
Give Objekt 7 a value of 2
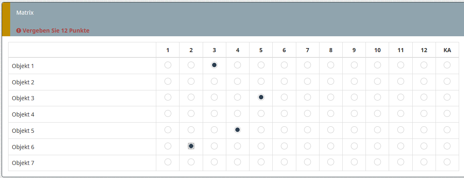pyautogui.click(x=191, y=162)
